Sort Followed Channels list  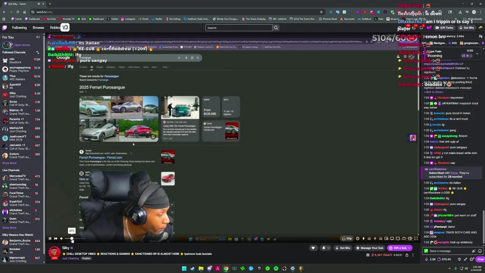pos(38,52)
